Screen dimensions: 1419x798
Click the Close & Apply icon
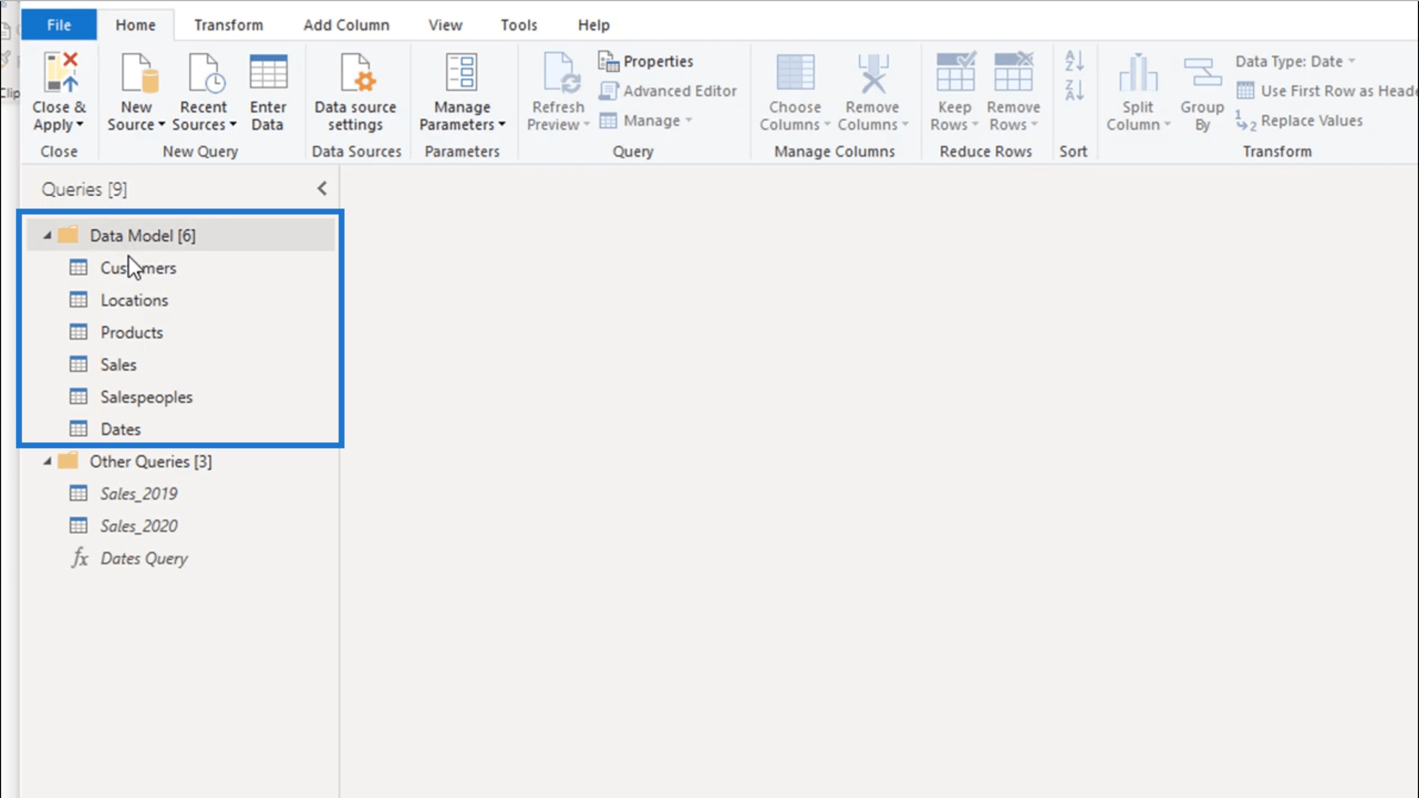[60, 72]
